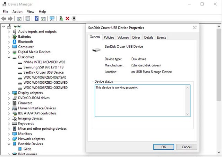The image size is (222, 157).
Task: Expand the Bluetooth category
Action: [9, 42]
